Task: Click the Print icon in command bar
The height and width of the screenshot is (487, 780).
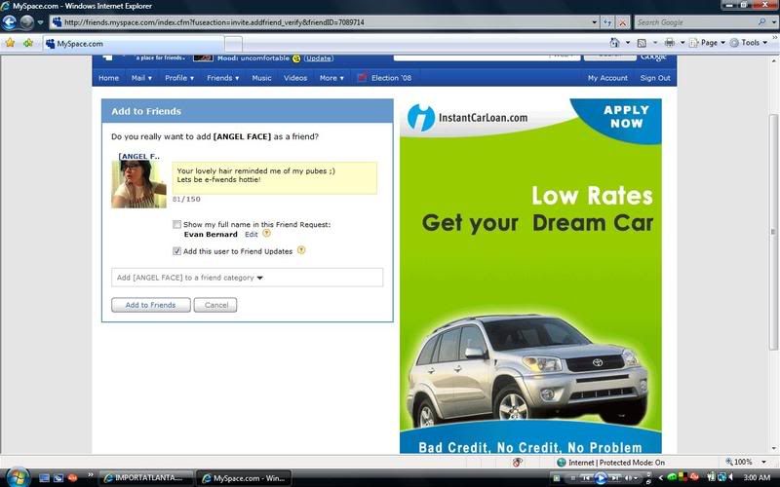Action: click(x=669, y=43)
